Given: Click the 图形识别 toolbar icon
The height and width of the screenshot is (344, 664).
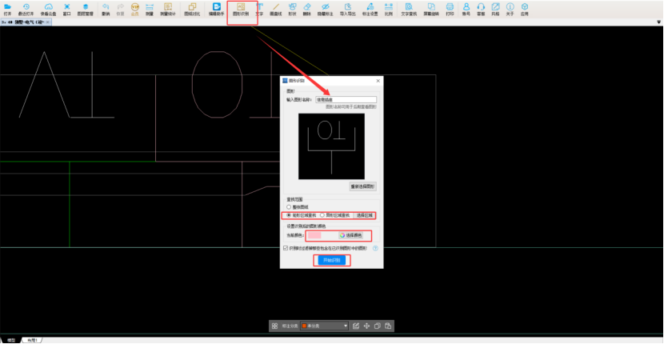Looking at the screenshot, I should pos(241,10).
